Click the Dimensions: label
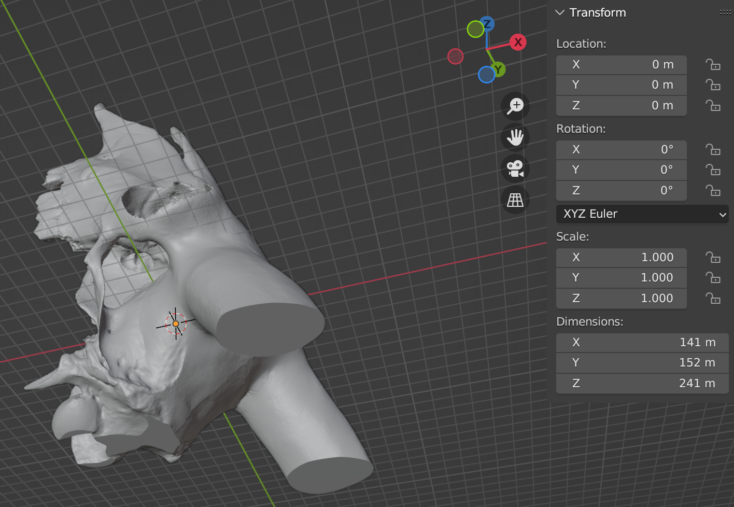734x507 pixels. point(589,321)
